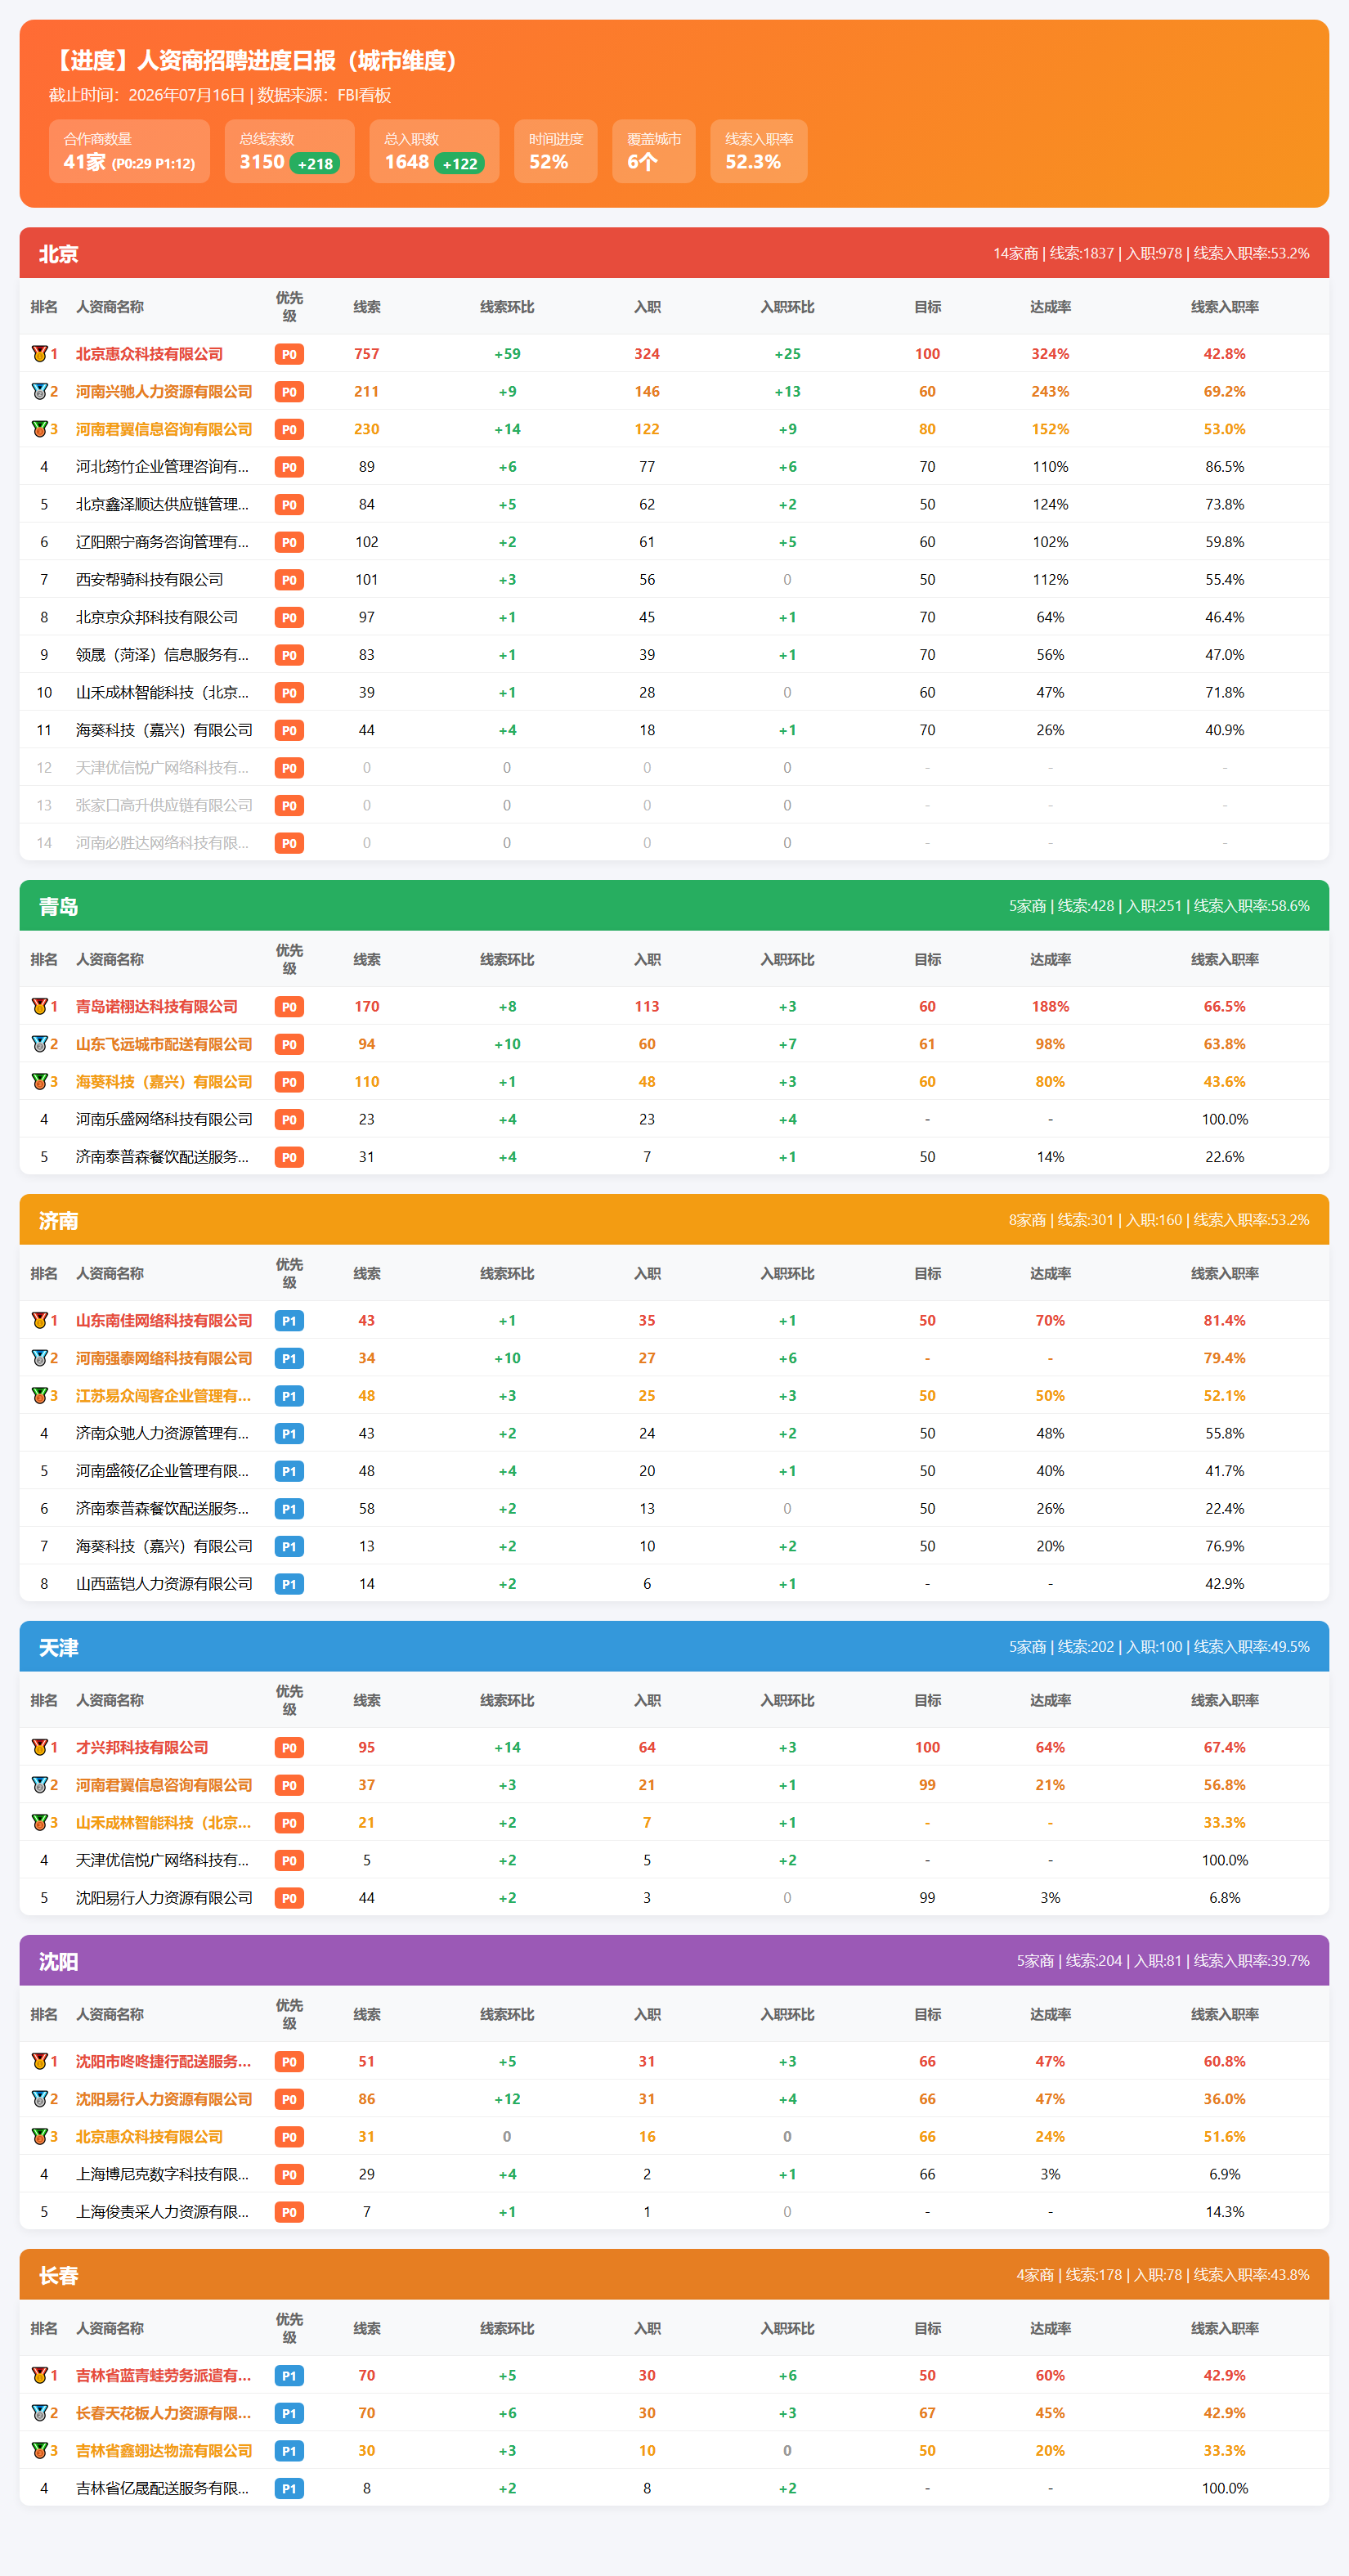1349x2576 pixels.
Task: Click P1 badge of 山西蓝铠人力资源有限公司
Action: tap(289, 1584)
